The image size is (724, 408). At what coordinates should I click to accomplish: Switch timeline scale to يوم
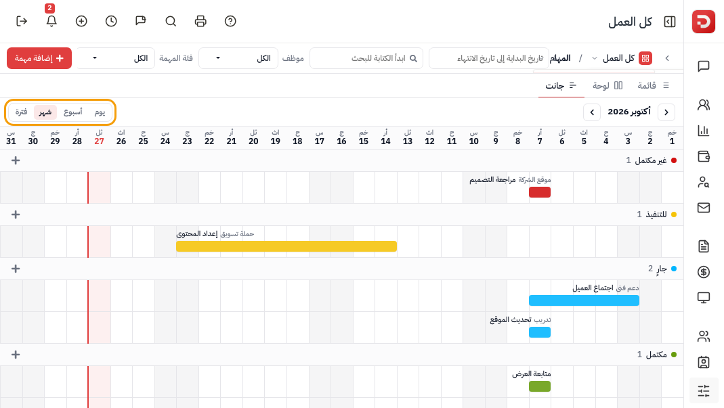(100, 112)
